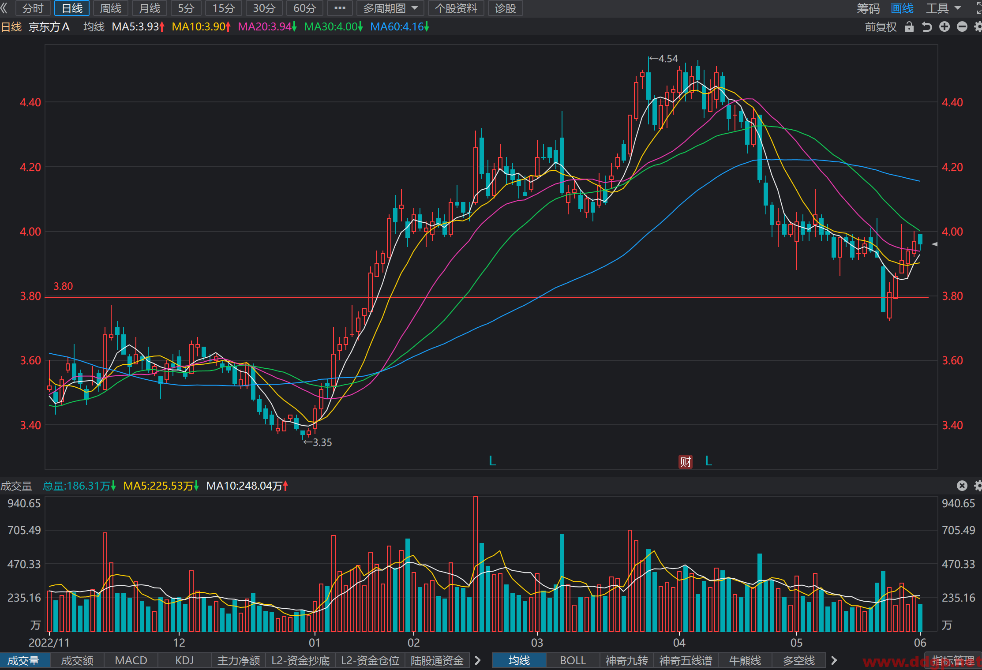The height and width of the screenshot is (670, 982).
Task: Click the collapse double-arrow icon at top left
Action: [x=4, y=8]
